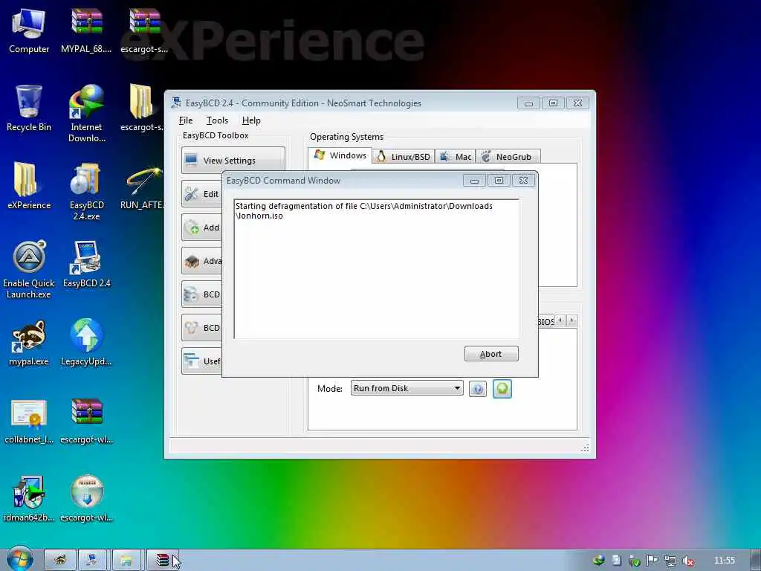Image resolution: width=761 pixels, height=571 pixels.
Task: Open the EasyBCD 2.4 desktop shortcut
Action: 86,264
